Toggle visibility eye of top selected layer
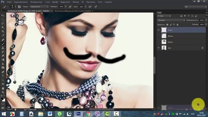The image size is (208, 117). point(159,30)
